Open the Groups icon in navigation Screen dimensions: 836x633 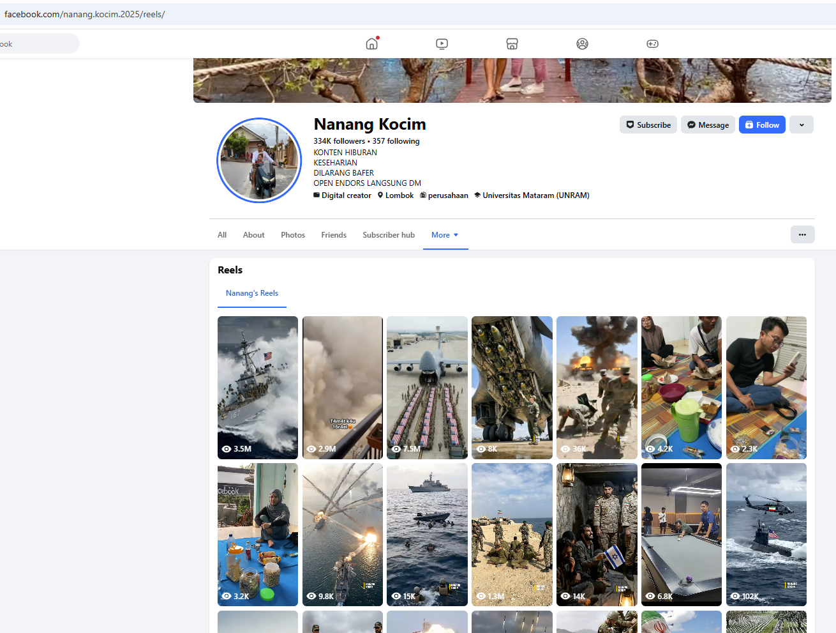pyautogui.click(x=582, y=43)
